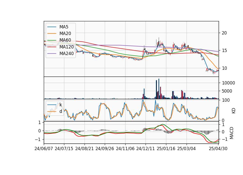Click the 24/06/07 date axis label
The height and width of the screenshot is (175, 243).
[44, 149]
